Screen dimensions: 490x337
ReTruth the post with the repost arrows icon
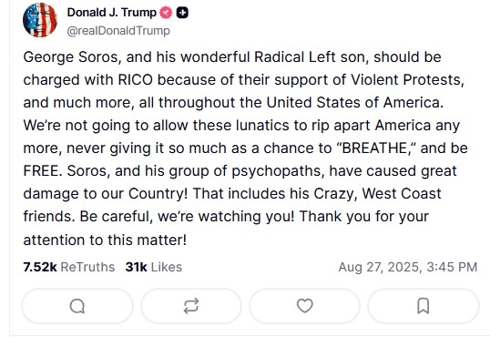click(x=191, y=306)
